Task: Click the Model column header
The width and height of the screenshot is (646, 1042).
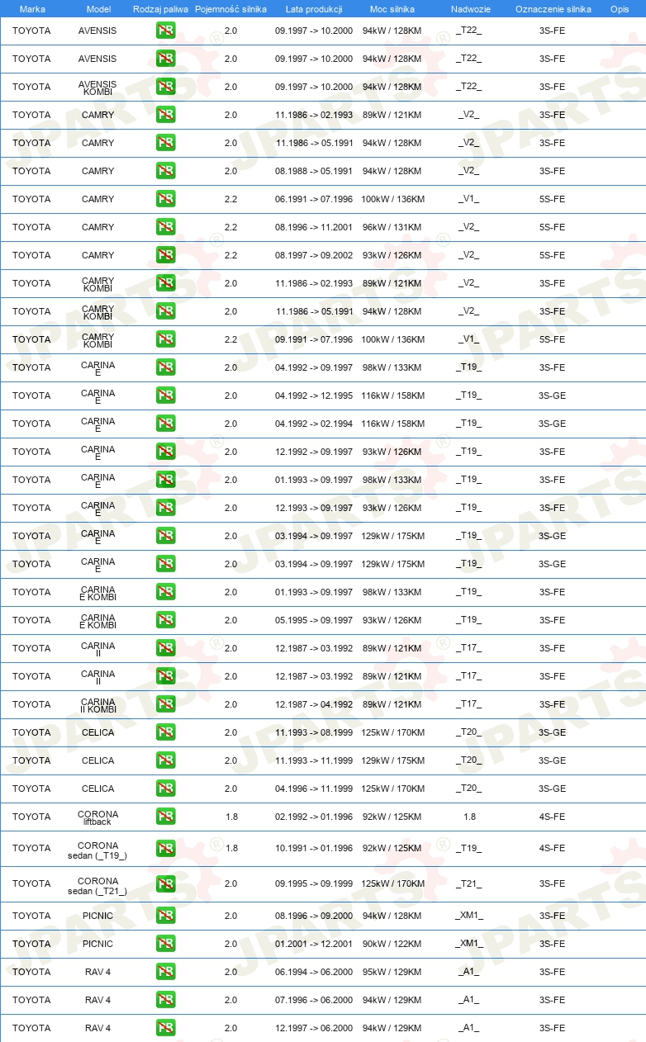Action: [98, 9]
